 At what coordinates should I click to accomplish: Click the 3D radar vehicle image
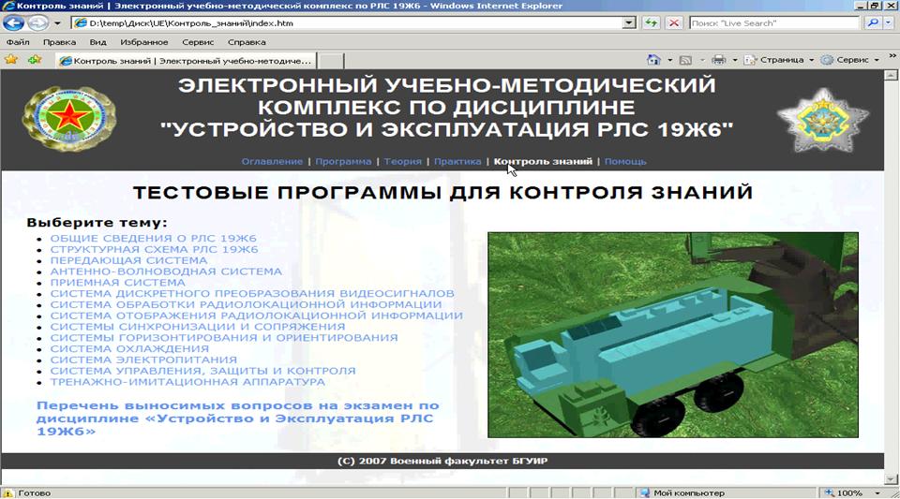[672, 334]
